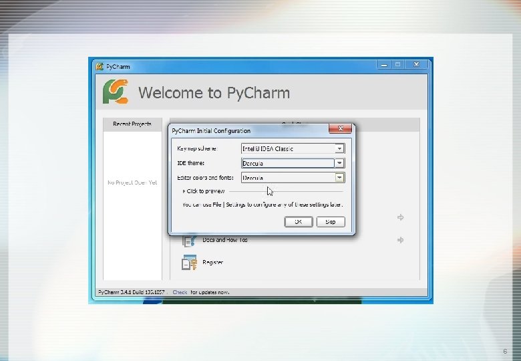Confirm settings with the OK button
The image size is (521, 361).
pyautogui.click(x=299, y=222)
